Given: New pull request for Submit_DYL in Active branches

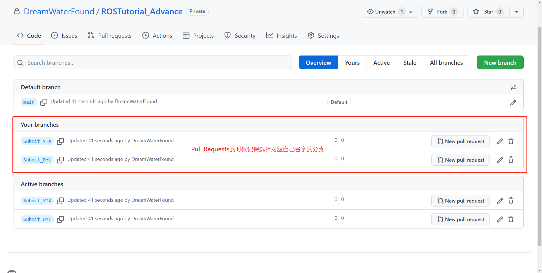Looking at the screenshot, I should [460, 219].
